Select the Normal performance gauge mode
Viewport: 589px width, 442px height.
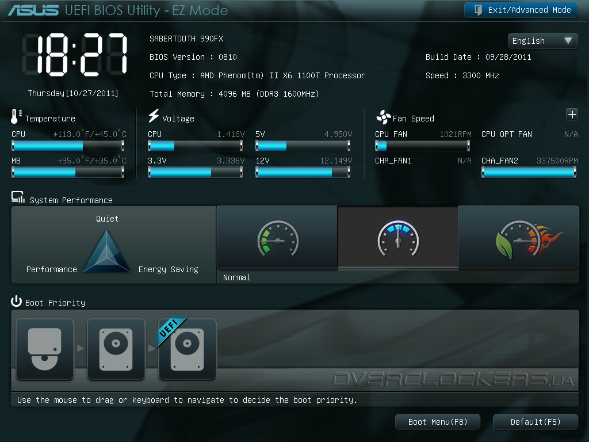point(398,238)
